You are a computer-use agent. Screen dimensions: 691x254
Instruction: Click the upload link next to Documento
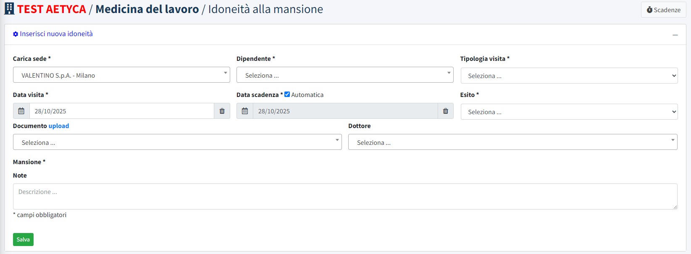click(x=59, y=126)
